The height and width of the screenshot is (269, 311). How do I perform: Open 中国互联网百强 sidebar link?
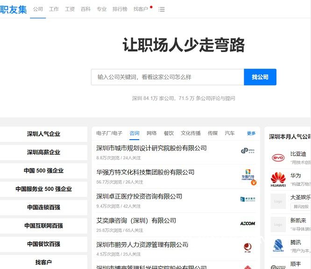[x=43, y=226]
